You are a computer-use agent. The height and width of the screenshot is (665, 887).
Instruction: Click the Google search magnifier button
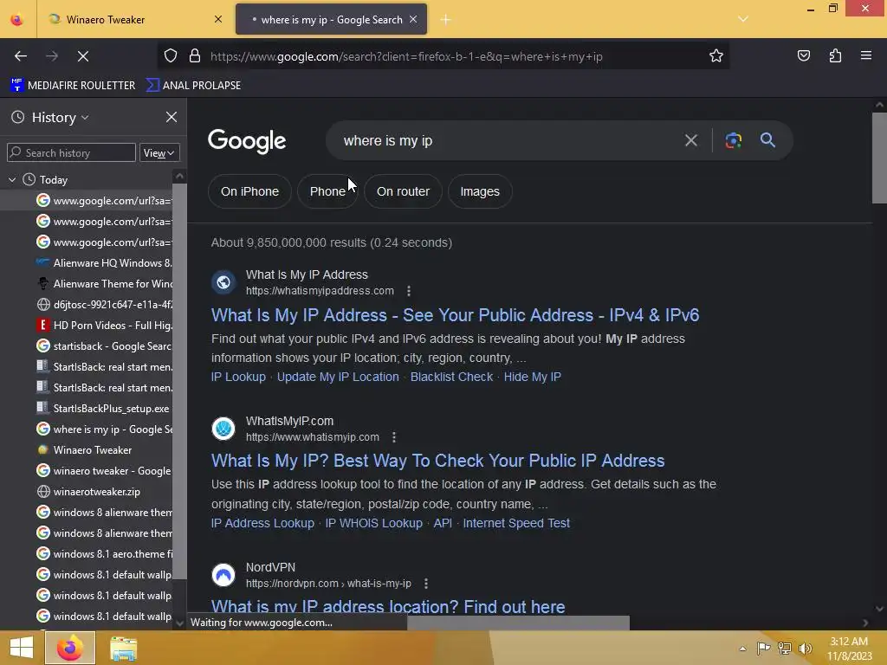click(x=767, y=139)
